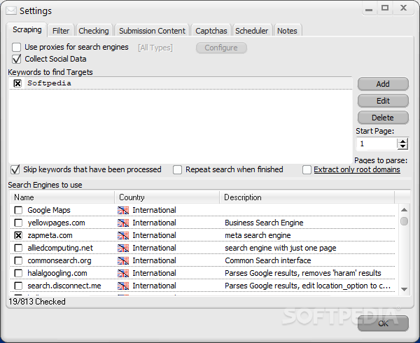420x343 pixels.
Task: Check the yellowpages.com search engine
Action: coord(18,223)
